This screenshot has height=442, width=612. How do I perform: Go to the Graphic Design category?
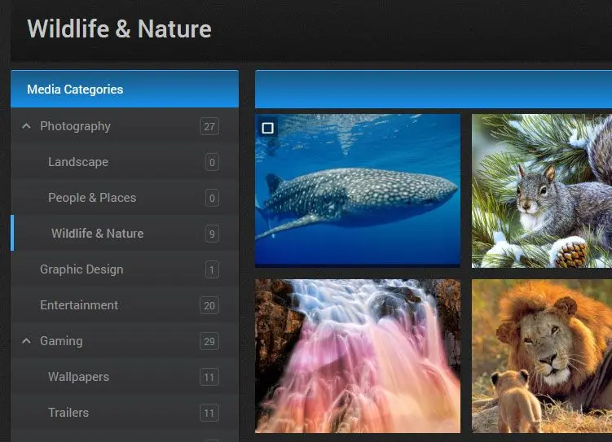pos(81,269)
